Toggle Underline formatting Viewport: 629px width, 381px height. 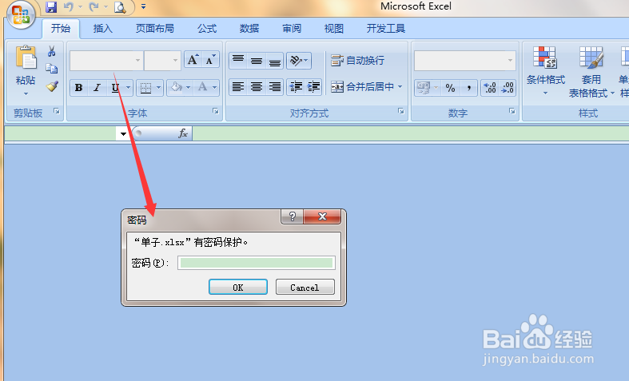(x=116, y=87)
